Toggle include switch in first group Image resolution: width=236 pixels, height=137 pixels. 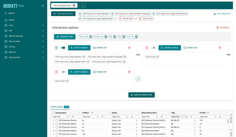pos(63,48)
